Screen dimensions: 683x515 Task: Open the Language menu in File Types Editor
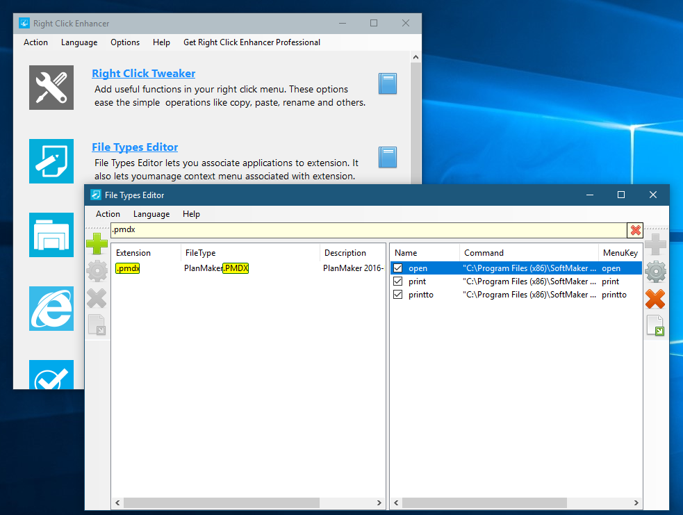click(x=151, y=214)
